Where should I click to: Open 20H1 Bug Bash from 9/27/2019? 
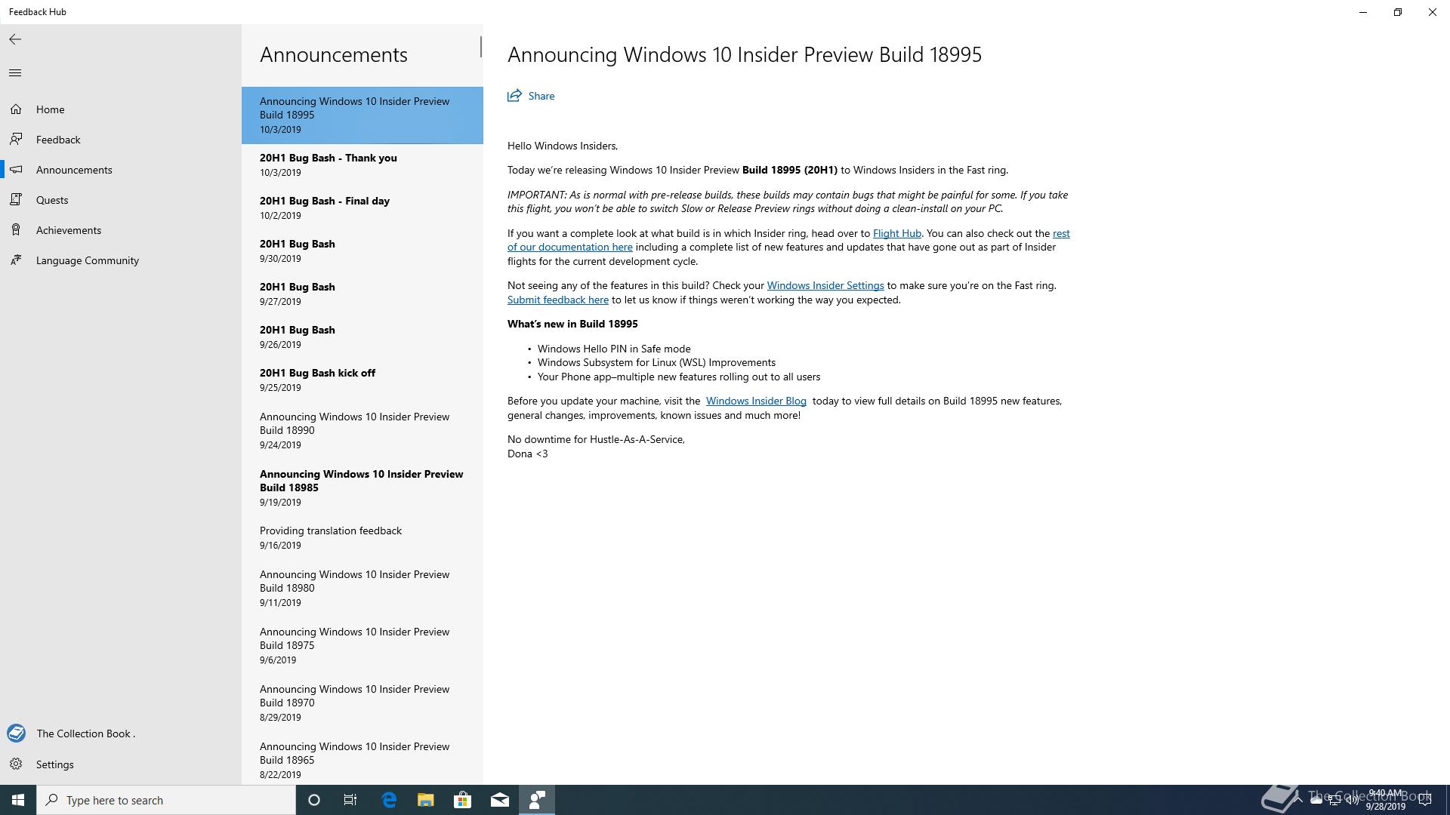coord(362,294)
